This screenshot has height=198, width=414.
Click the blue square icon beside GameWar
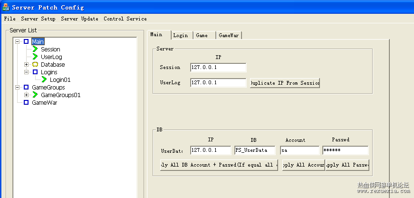(26, 102)
